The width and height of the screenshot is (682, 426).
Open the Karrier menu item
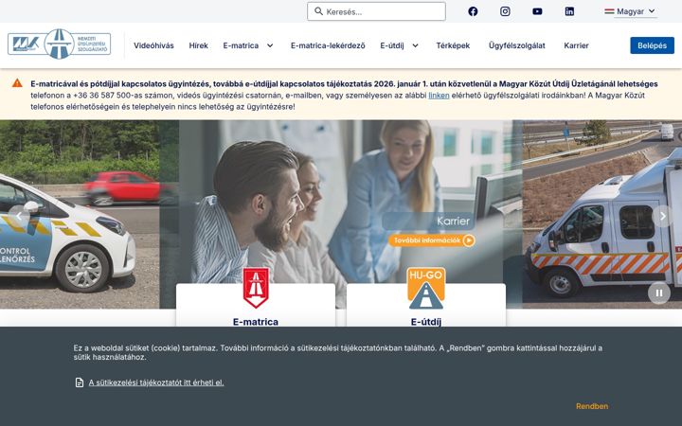576,45
